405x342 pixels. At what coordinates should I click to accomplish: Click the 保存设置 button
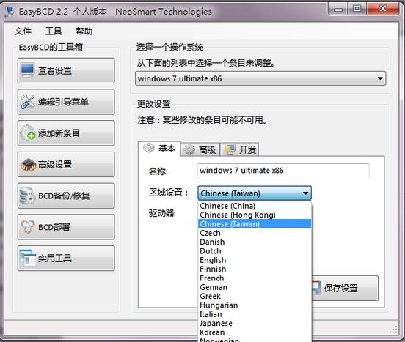[x=345, y=288]
